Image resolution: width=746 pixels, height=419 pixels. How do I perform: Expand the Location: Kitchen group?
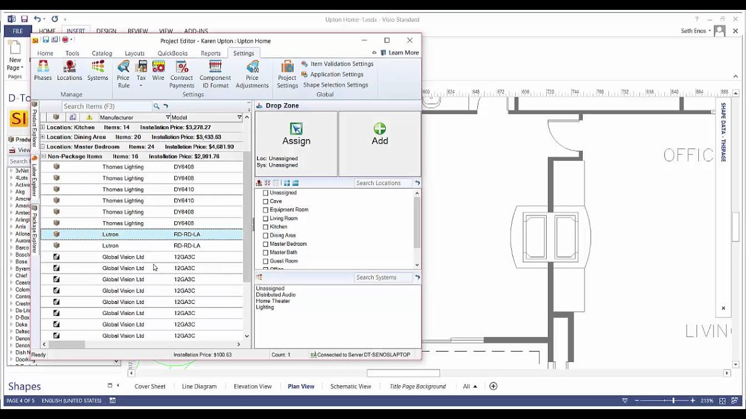click(43, 127)
